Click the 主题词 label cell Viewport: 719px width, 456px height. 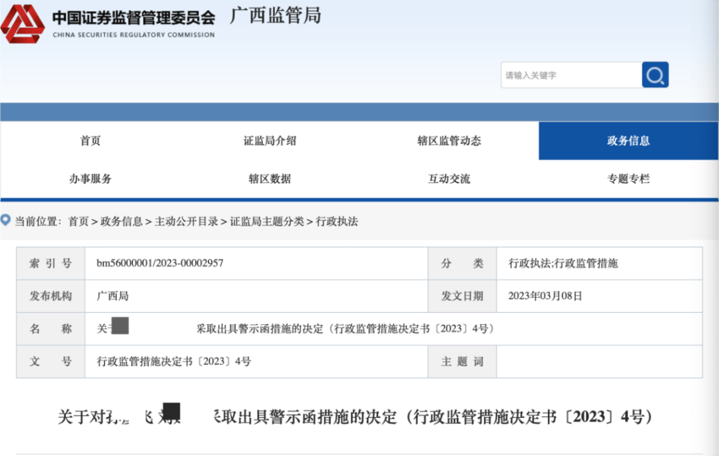tap(462, 361)
